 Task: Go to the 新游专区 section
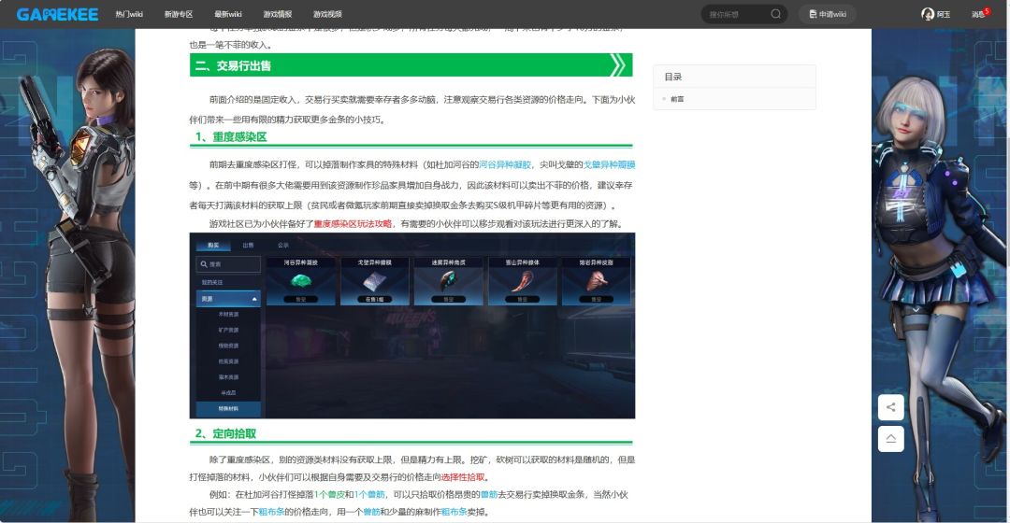click(179, 14)
